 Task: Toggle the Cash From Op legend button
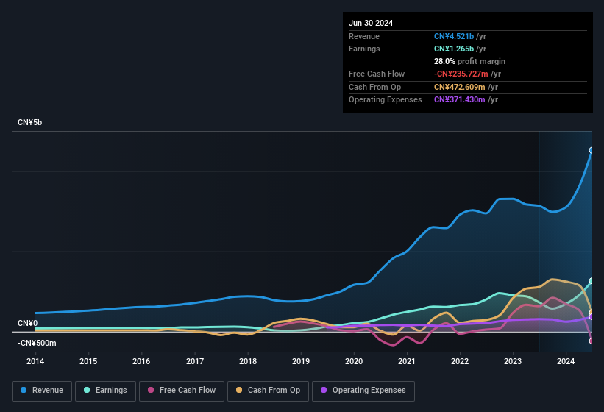[268, 391]
